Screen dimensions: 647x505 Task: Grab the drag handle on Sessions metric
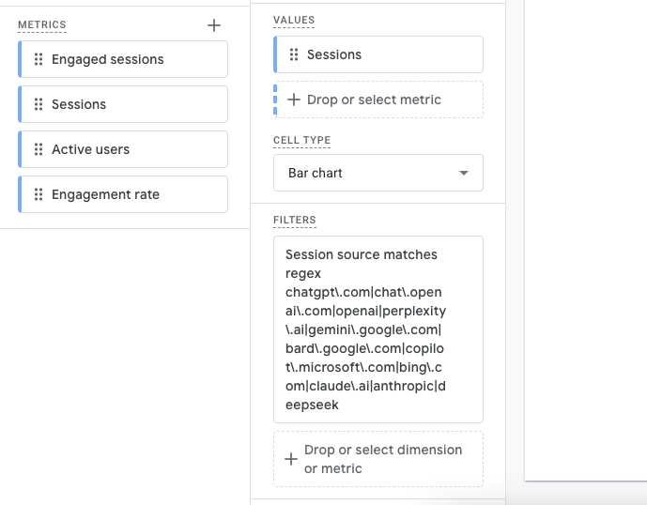[39, 104]
